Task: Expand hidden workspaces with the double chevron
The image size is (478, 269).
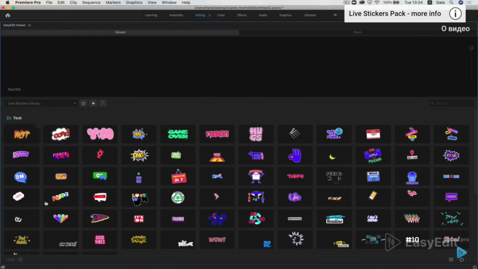Action: pos(335,15)
